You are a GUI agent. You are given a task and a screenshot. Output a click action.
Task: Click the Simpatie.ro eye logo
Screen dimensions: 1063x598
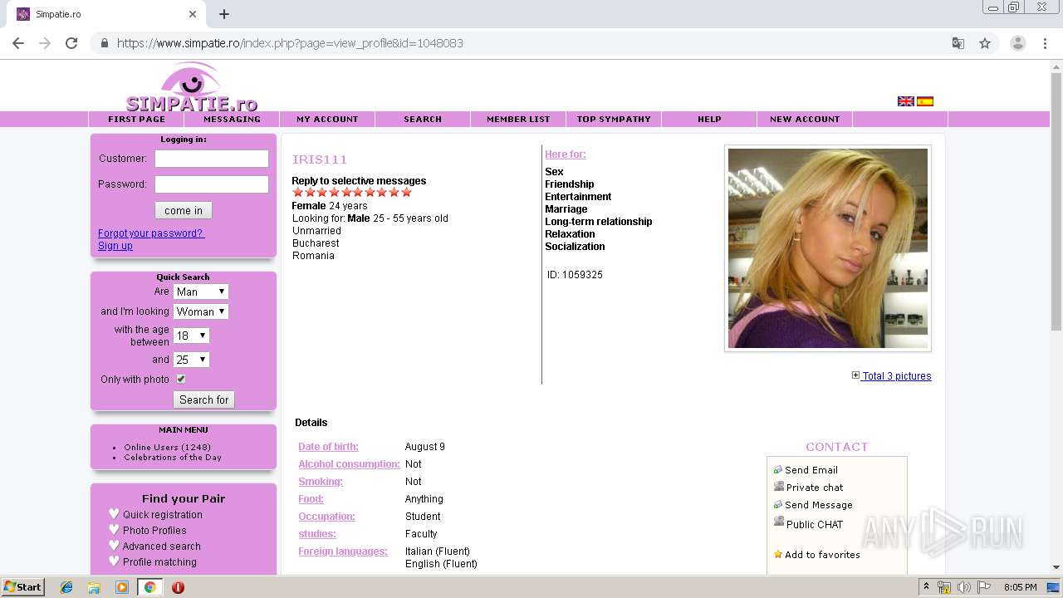tap(191, 87)
